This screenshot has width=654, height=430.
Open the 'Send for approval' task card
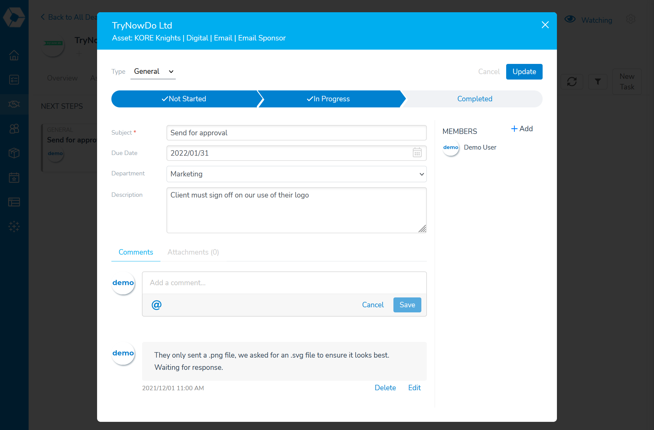click(x=69, y=148)
